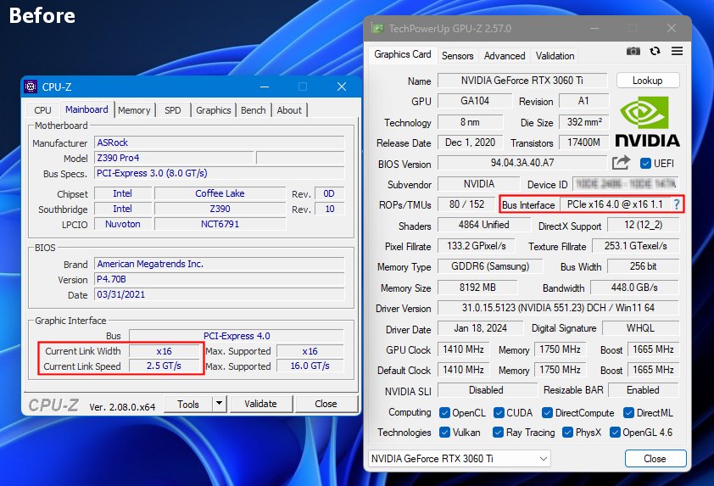Open the GPU selection dropdown in GPU-Z
Screen dimensions: 714x486
pyautogui.click(x=459, y=458)
